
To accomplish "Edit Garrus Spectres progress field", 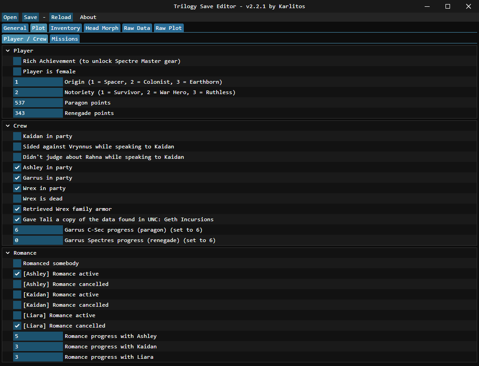I will coord(38,240).
